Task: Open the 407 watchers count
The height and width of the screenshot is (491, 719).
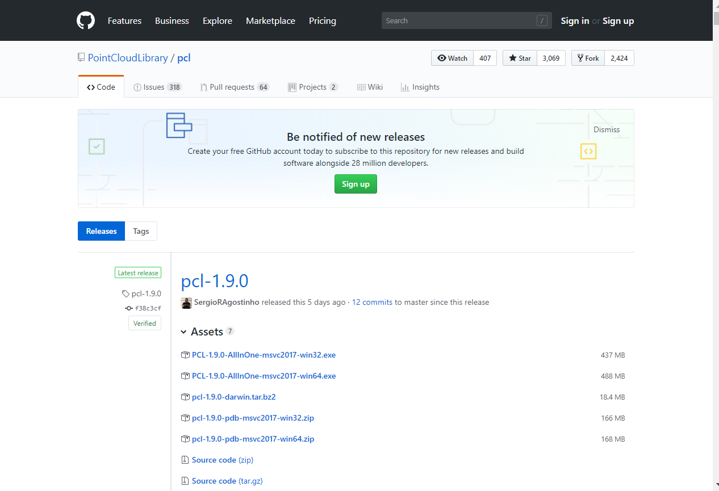Action: (485, 58)
